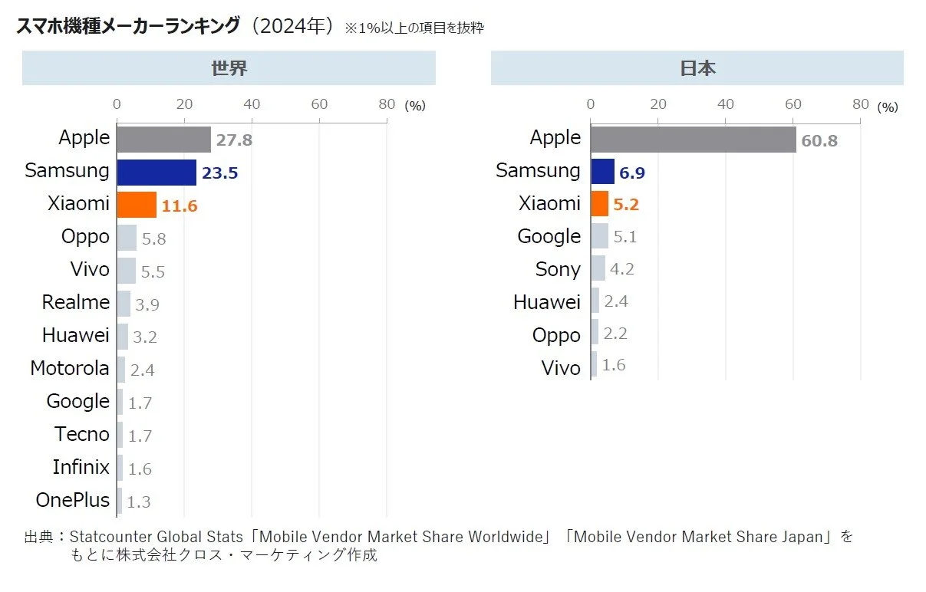Click the Realme label
Screen dimensions: 926x592
pos(76,302)
